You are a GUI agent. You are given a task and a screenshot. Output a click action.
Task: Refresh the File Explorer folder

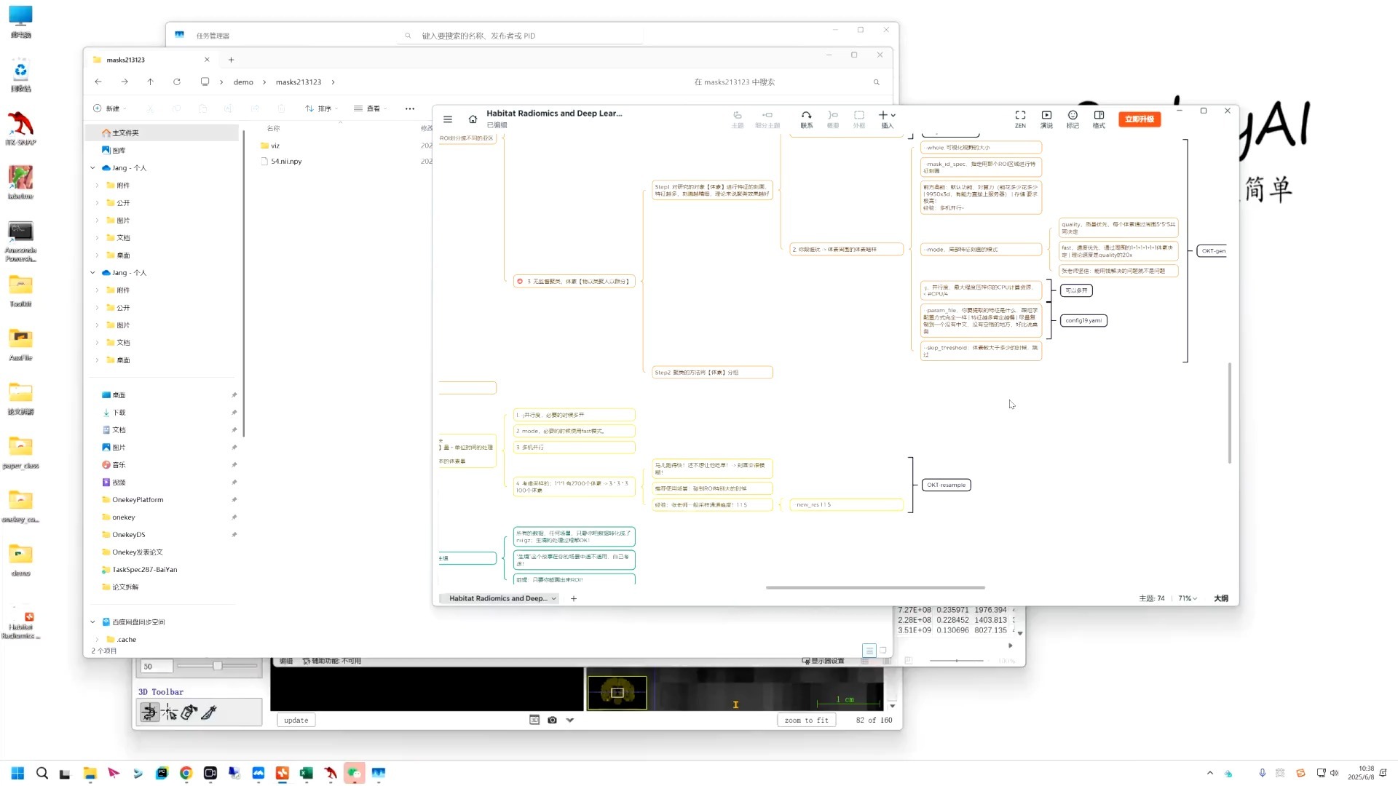click(177, 82)
